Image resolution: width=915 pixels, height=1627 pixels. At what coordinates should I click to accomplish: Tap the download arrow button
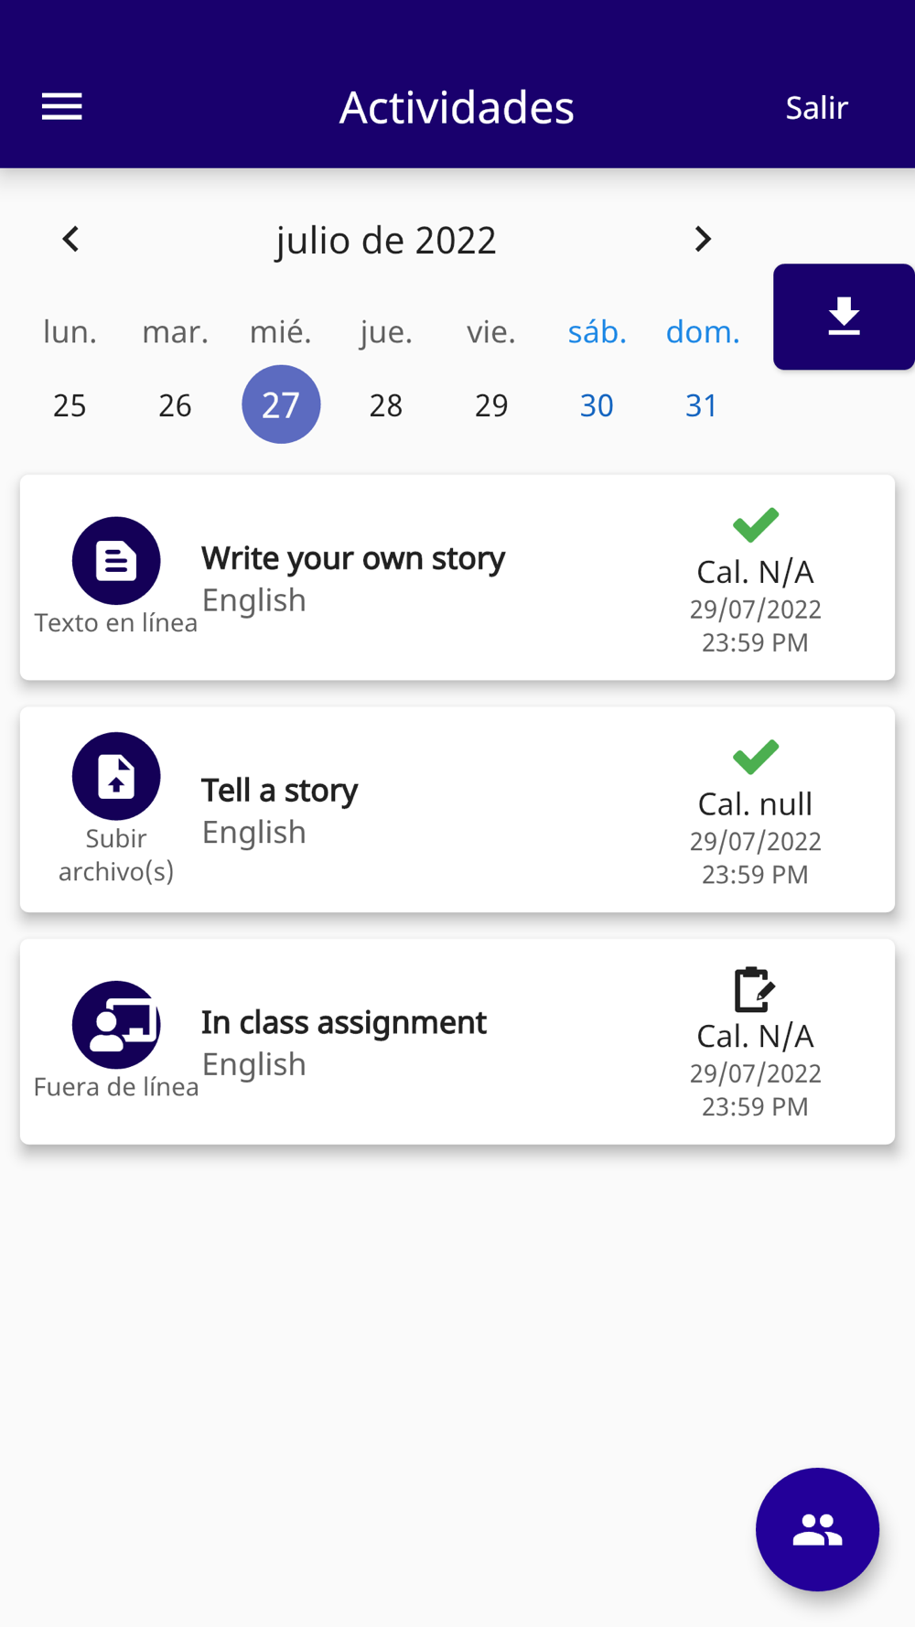click(844, 317)
